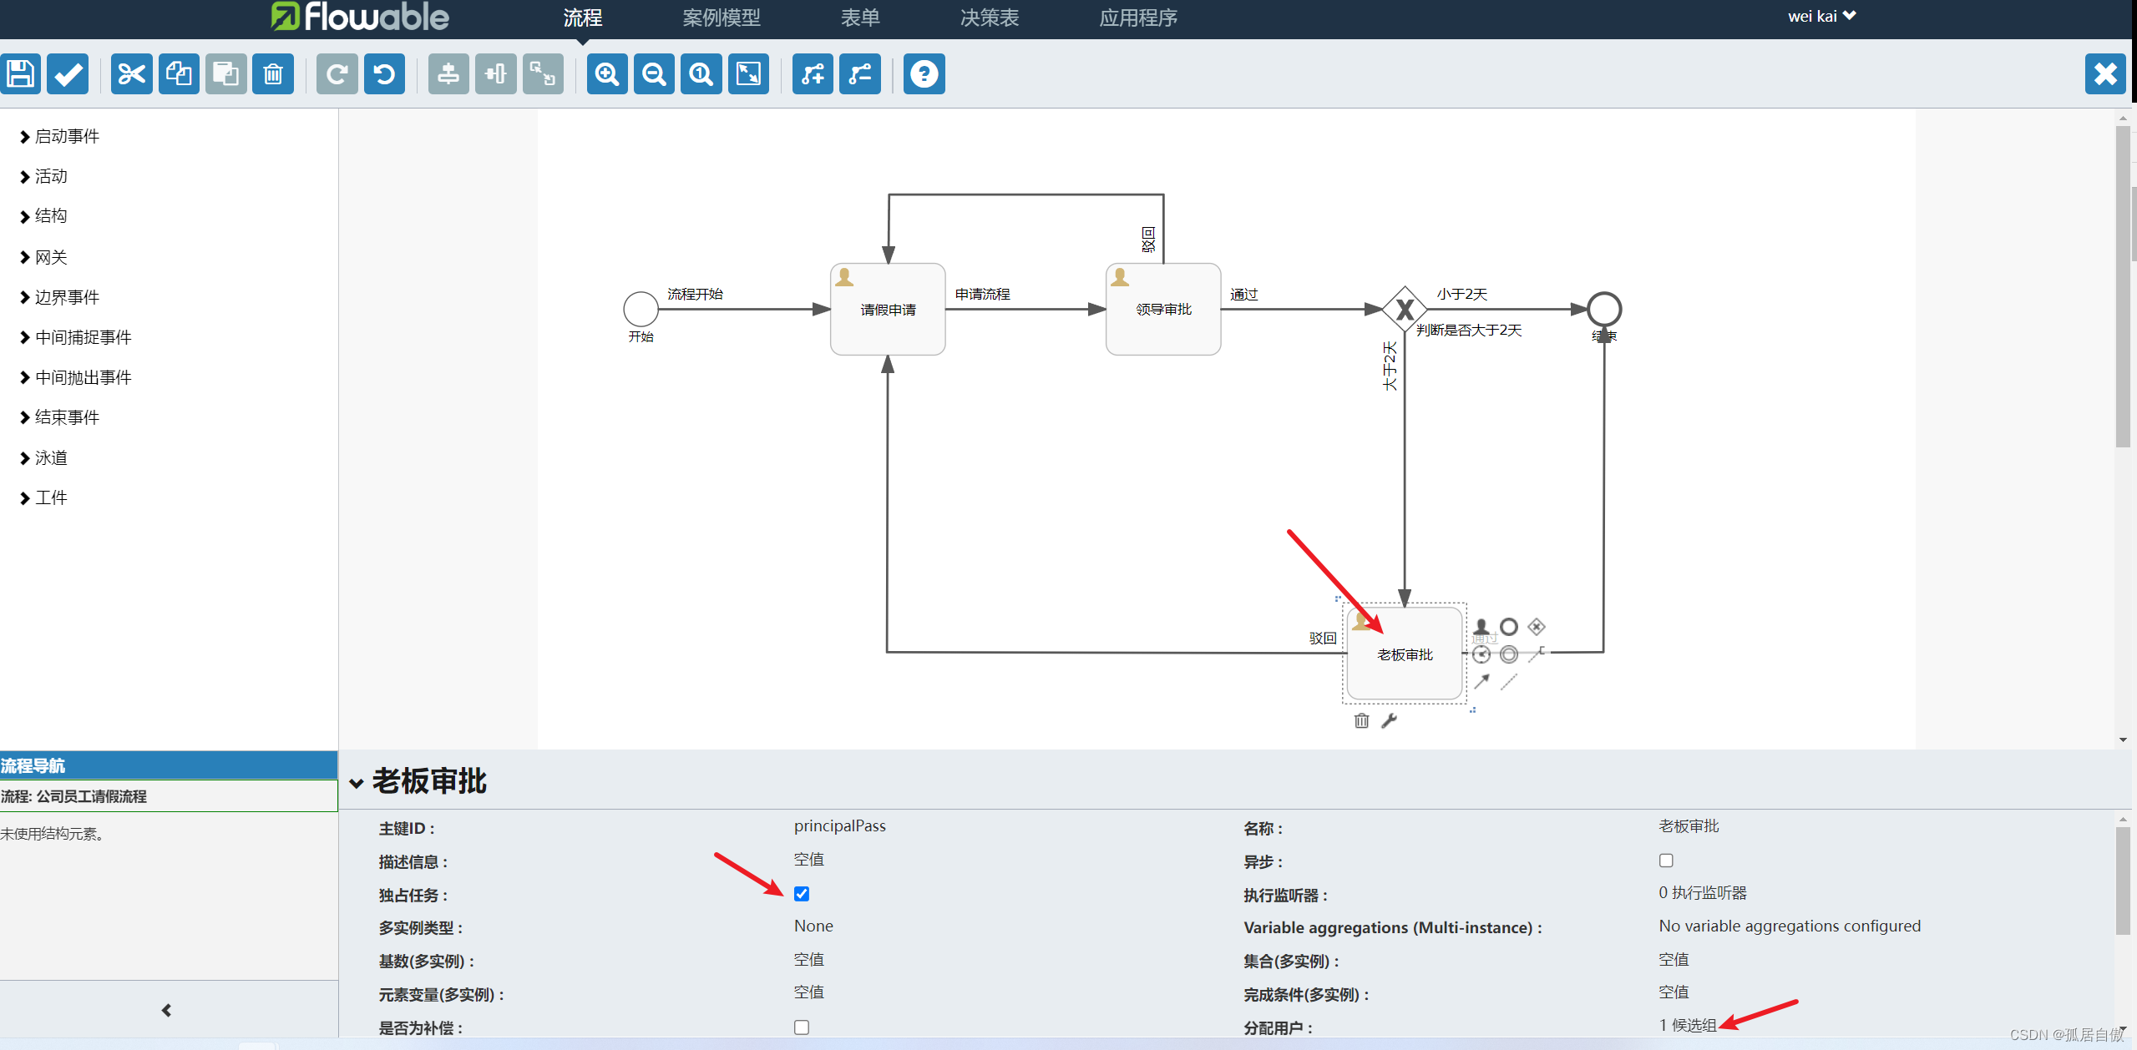Image resolution: width=2137 pixels, height=1050 pixels.
Task: Click the Flowable logo
Action: click(360, 17)
